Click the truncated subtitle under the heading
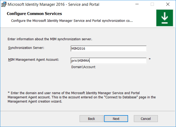 72,21
